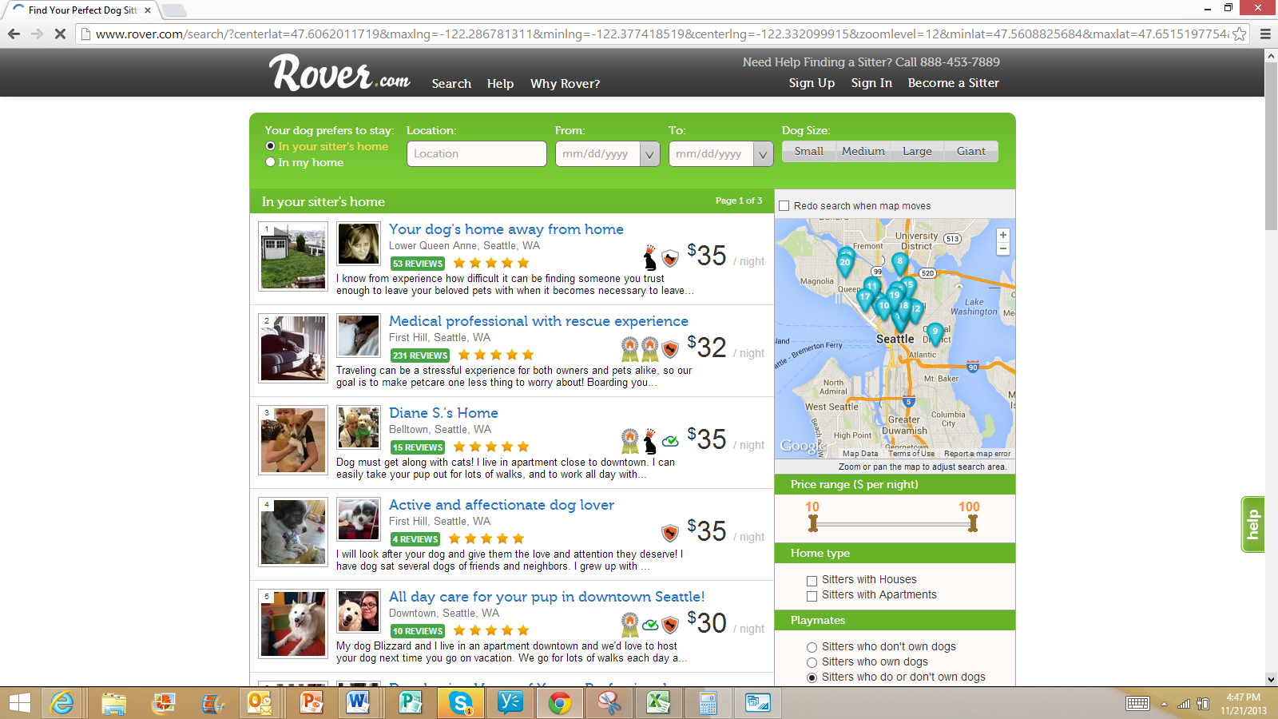The height and width of the screenshot is (719, 1278).
Task: Click the Rover.com logo
Action: pyautogui.click(x=339, y=73)
